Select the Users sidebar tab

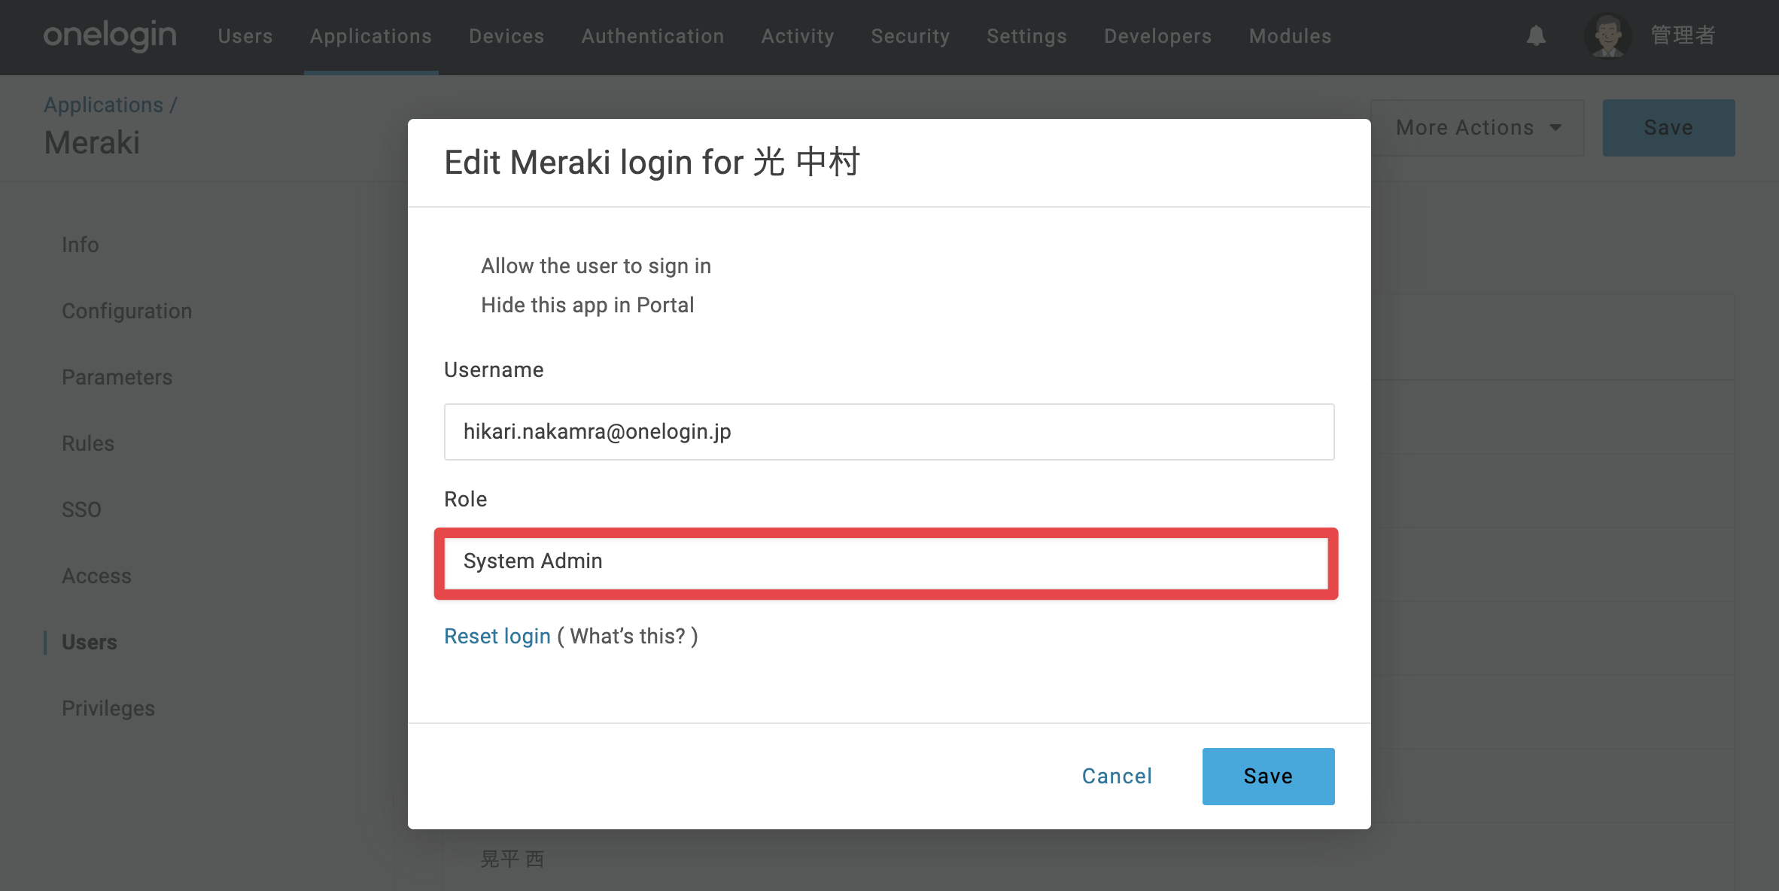point(90,642)
